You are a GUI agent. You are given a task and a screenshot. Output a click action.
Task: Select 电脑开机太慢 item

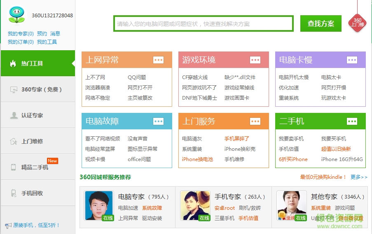[x=294, y=77]
